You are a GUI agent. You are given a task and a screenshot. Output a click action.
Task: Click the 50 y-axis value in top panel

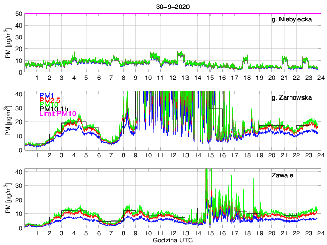tap(18, 14)
